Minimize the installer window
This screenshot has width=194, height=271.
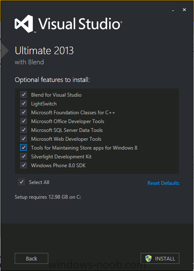(173, 10)
